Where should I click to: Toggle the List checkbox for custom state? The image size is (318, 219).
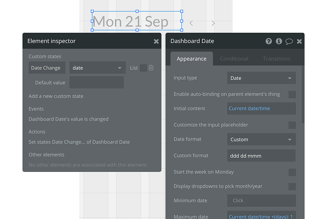(143, 68)
